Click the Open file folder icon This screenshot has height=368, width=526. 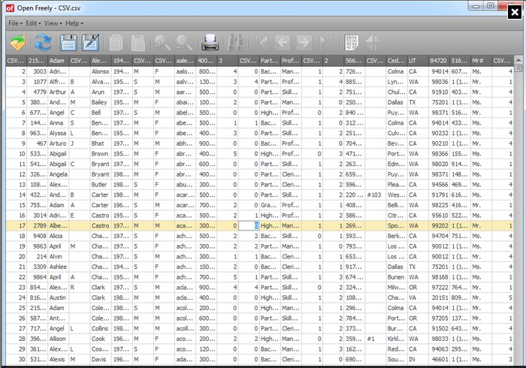coord(18,43)
